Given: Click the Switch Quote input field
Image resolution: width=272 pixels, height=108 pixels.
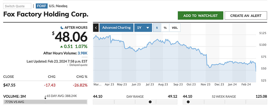Looking at the screenshot, I should tap(18, 6).
